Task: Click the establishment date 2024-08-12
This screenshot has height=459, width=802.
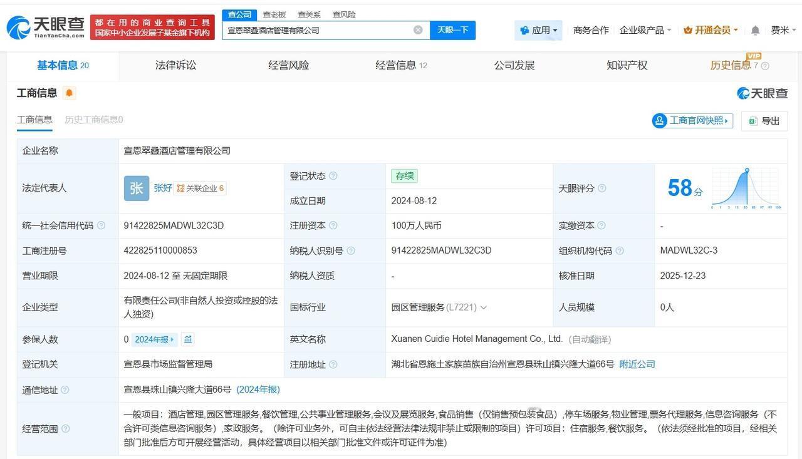Action: 414,201
